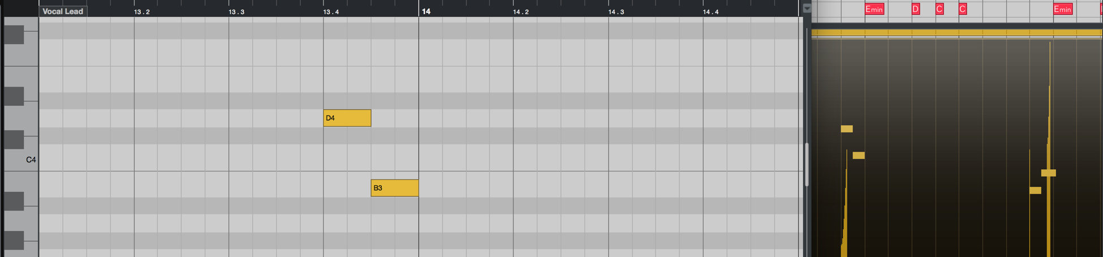
Task: Play the A#3 black piano key
Action: [14, 201]
